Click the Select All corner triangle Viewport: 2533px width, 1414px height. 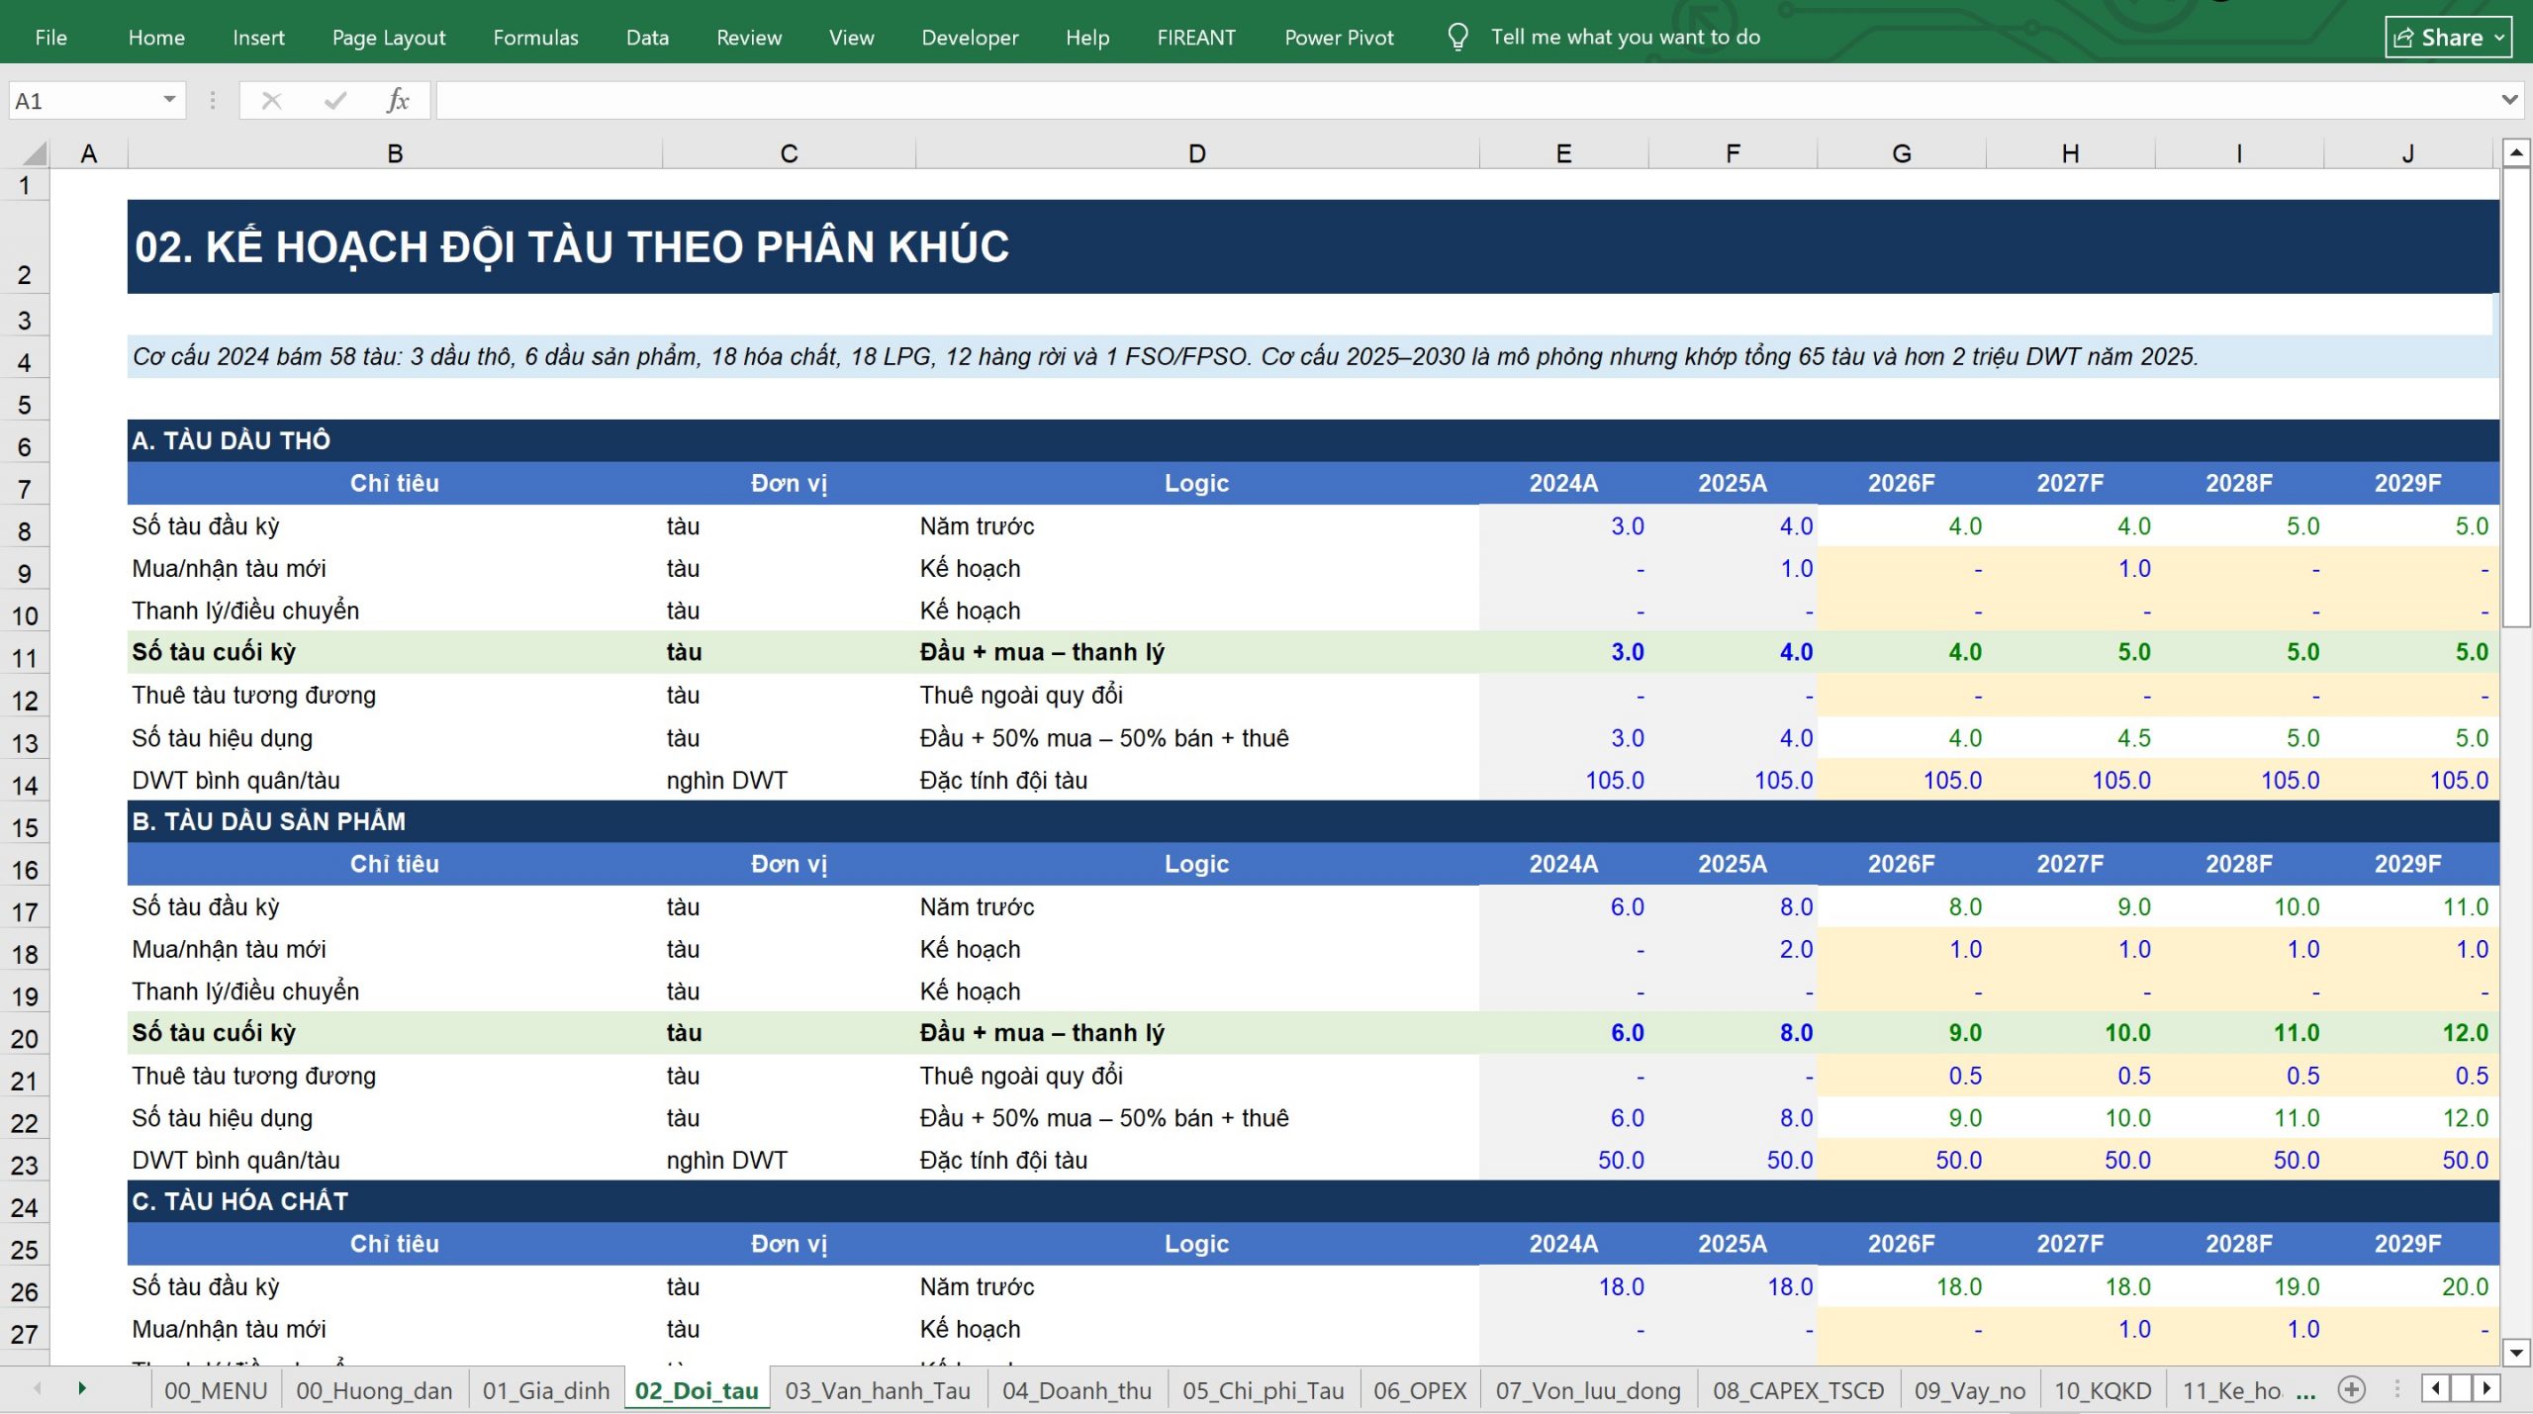point(34,153)
